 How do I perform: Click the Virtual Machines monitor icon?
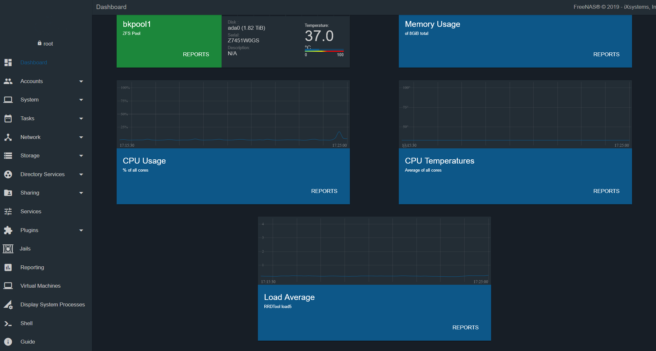(8, 286)
